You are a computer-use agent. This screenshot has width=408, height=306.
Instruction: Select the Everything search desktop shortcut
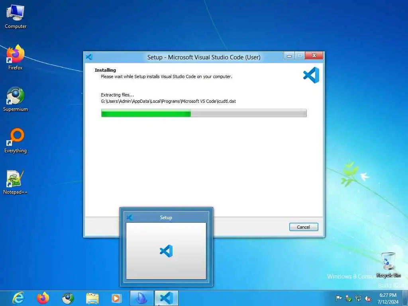tap(16, 141)
